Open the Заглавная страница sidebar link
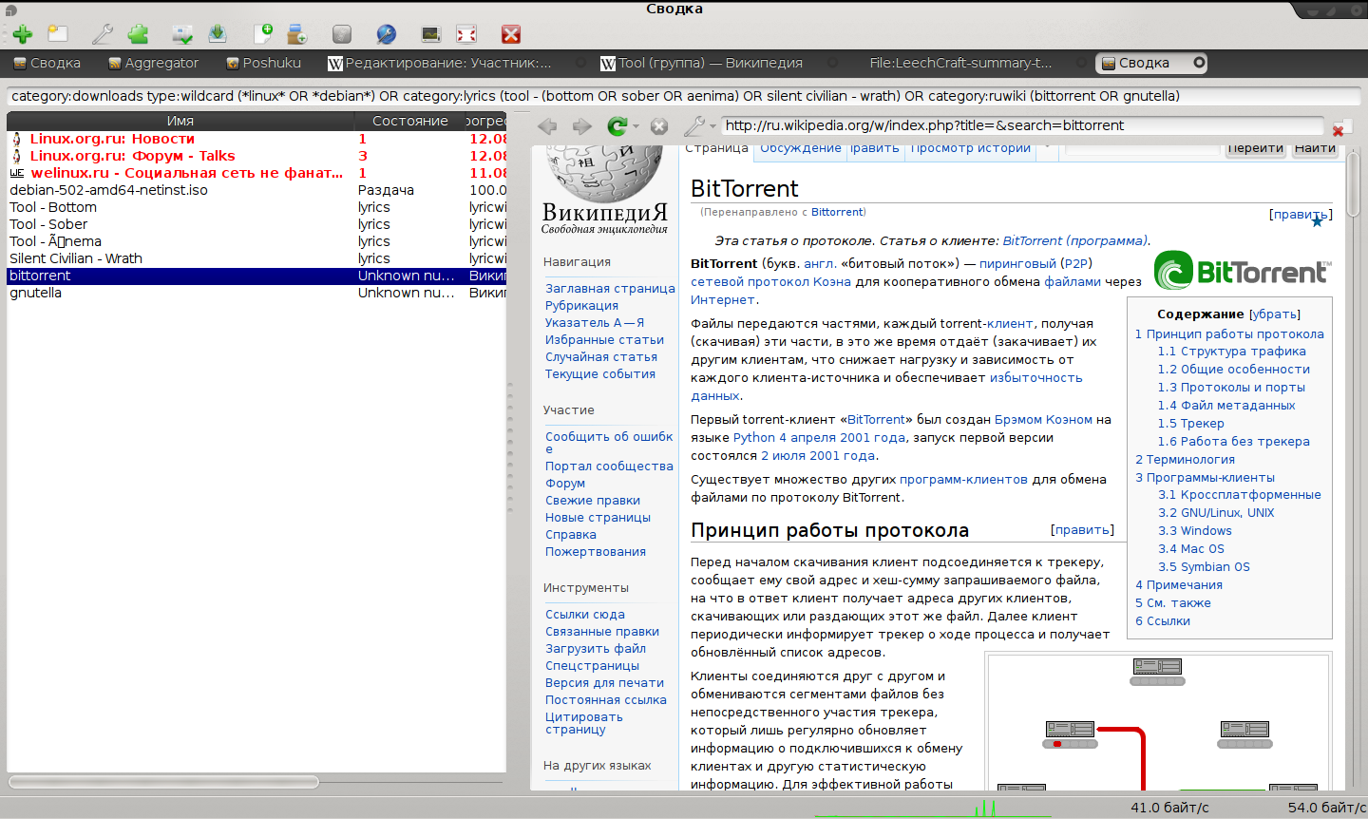The width and height of the screenshot is (1368, 819). [610, 288]
